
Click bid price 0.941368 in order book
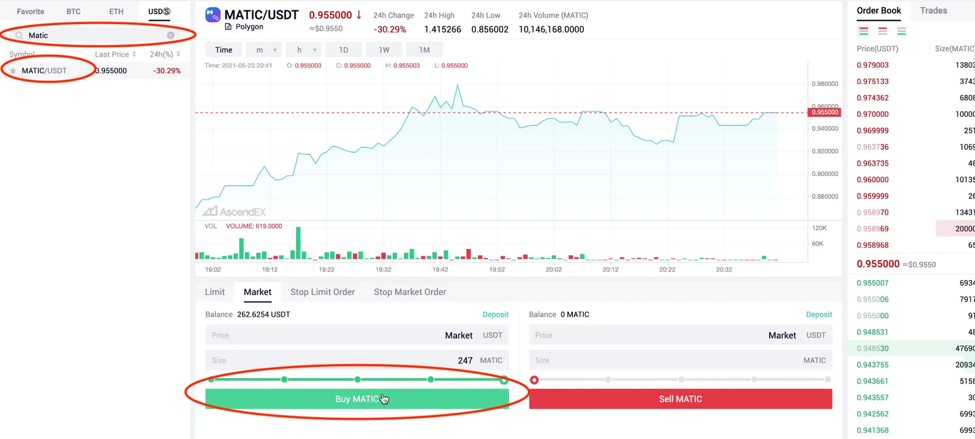(873, 430)
